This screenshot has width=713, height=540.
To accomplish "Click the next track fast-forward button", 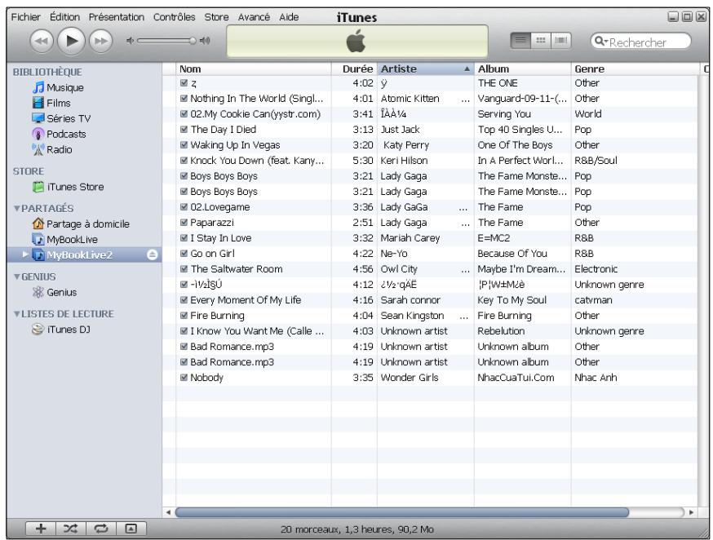I will [100, 42].
